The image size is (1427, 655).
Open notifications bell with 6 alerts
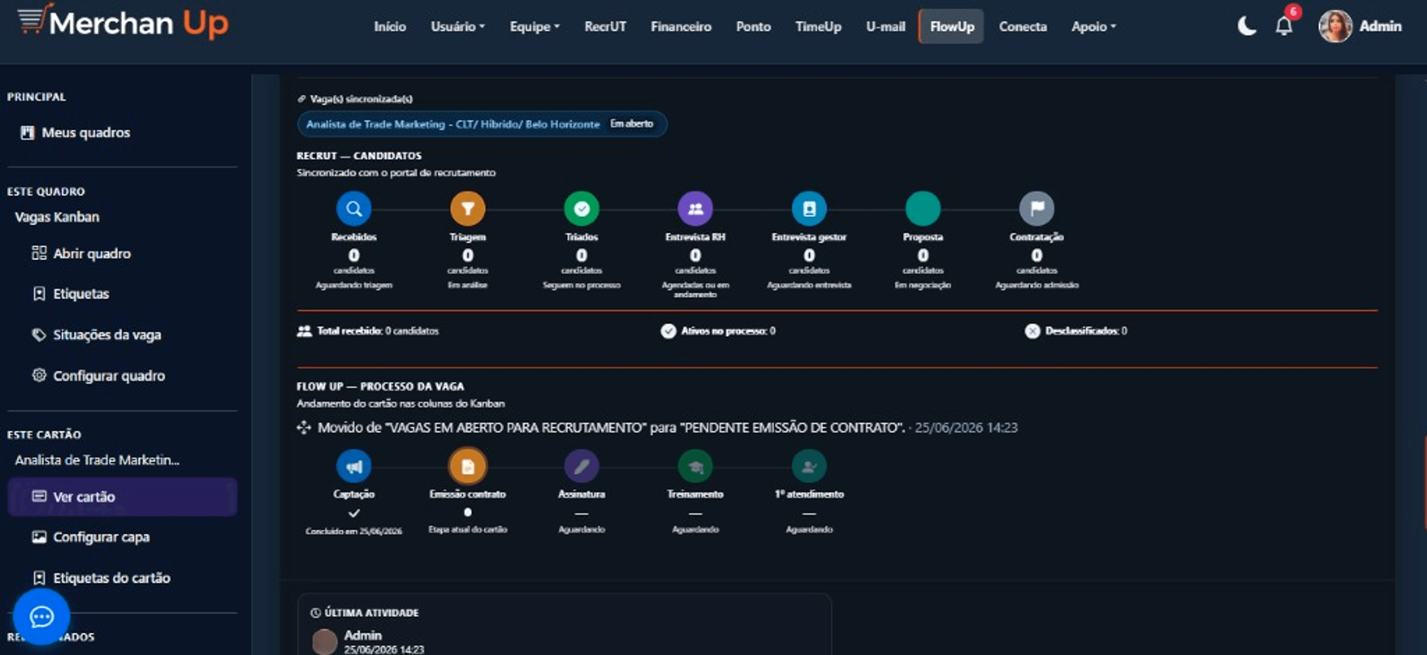(x=1284, y=26)
